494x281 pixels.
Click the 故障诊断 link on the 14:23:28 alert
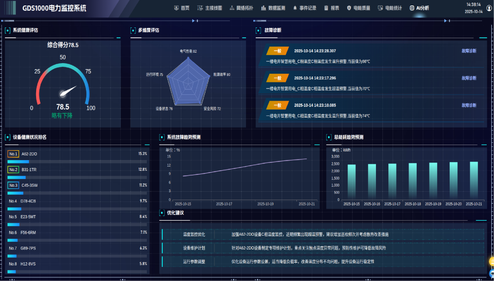[469, 51]
